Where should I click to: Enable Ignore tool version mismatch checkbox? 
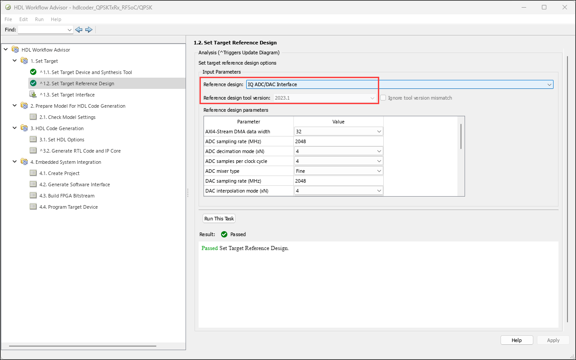[383, 98]
